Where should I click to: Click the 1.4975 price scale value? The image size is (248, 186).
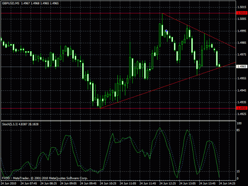242,54
